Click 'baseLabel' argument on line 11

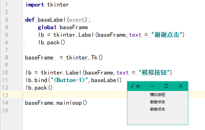point(105,80)
